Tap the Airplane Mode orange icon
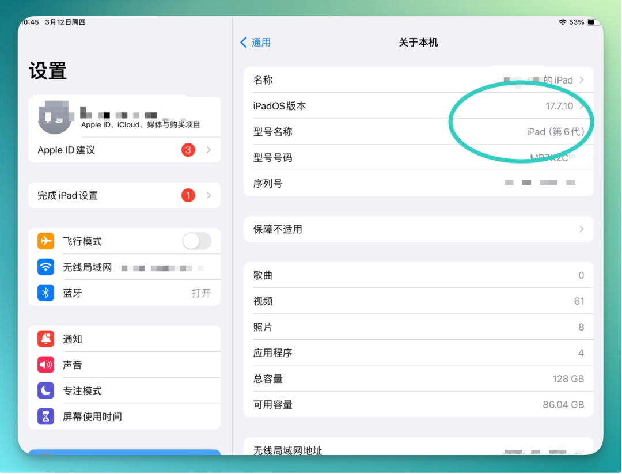The width and height of the screenshot is (622, 474). click(45, 241)
